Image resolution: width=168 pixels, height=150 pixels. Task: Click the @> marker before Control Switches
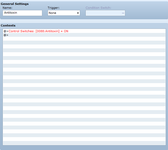pos(6,31)
